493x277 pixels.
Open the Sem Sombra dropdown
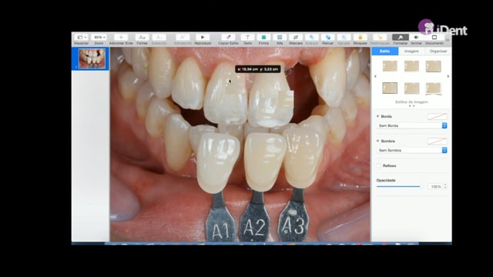(411, 151)
